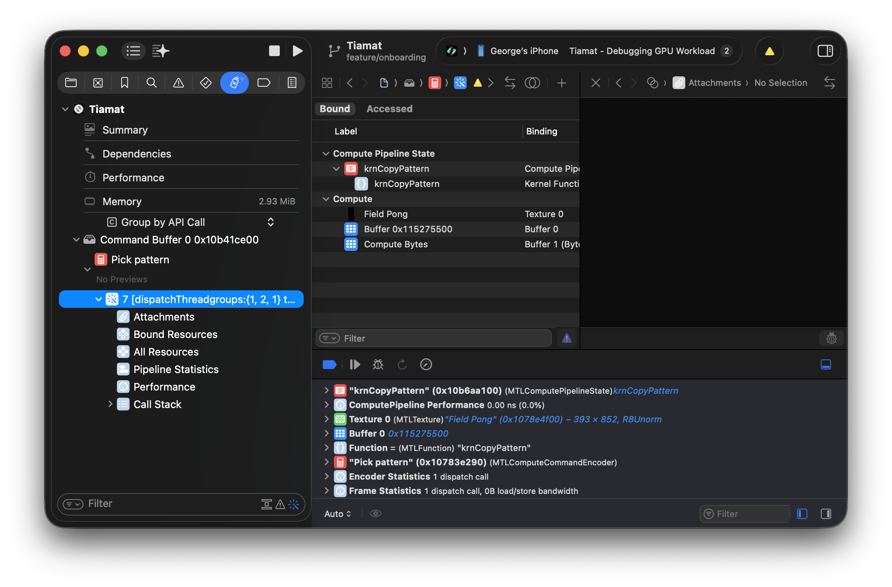This screenshot has width=892, height=587.
Task: Toggle the inspector sidebar panel
Action: pyautogui.click(x=825, y=51)
